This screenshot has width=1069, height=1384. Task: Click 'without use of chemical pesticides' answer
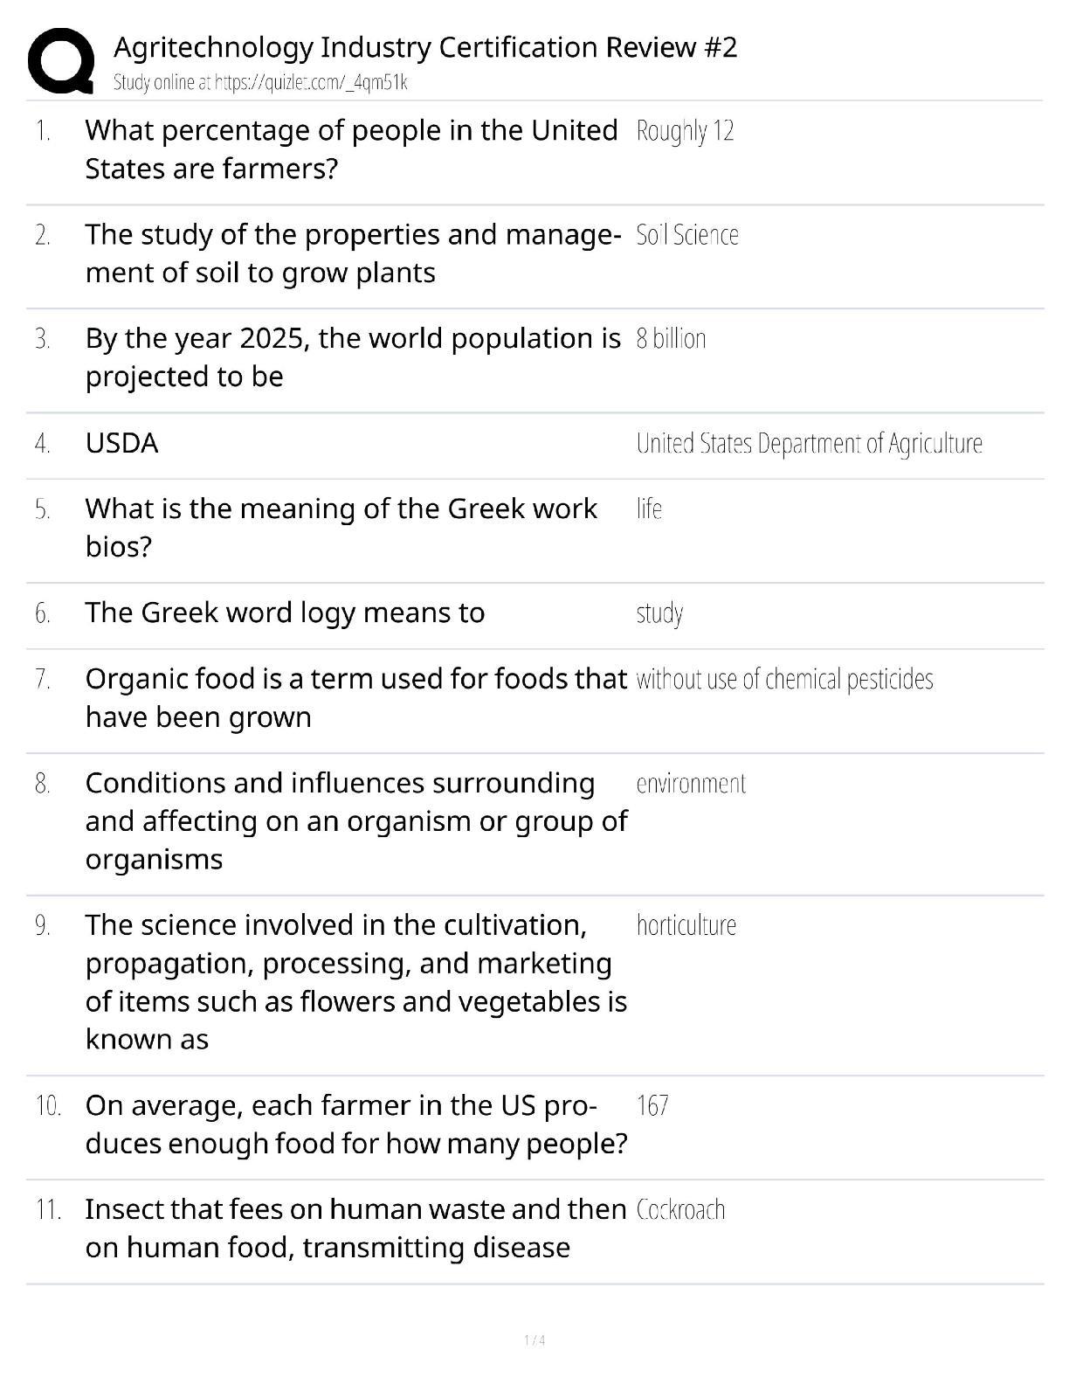[784, 680]
